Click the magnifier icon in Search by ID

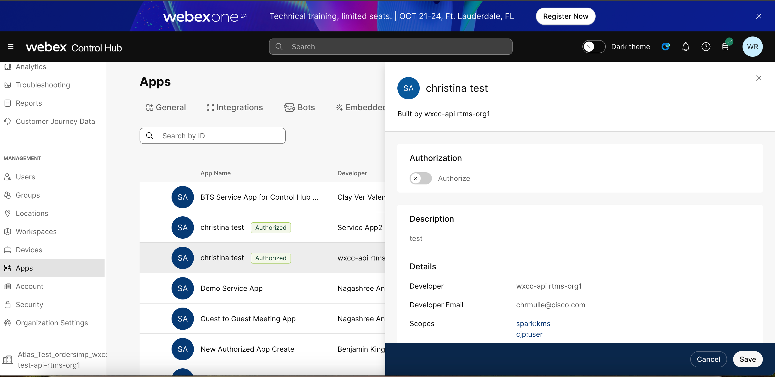(149, 136)
